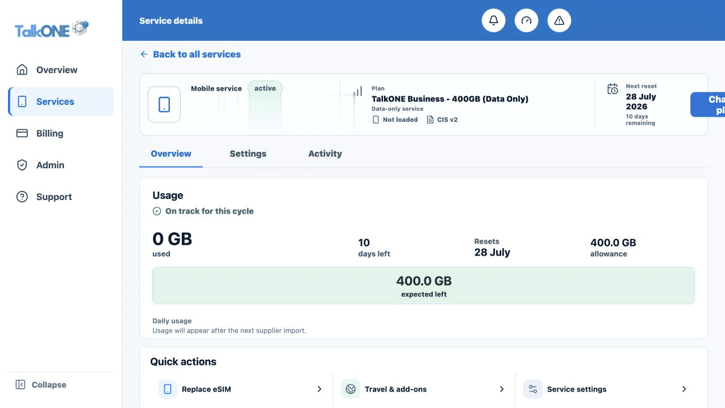
Task: Go back to all services
Action: pos(190,54)
